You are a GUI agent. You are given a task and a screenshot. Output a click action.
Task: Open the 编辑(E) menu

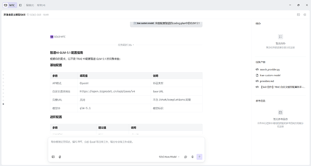point(30,5)
